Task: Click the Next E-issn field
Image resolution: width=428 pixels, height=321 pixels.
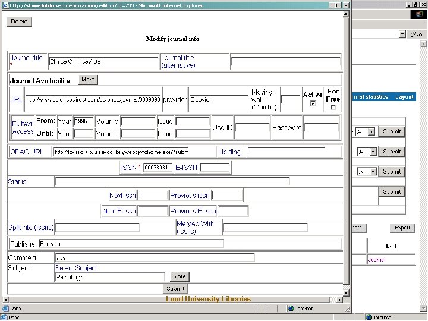Action: [153, 211]
